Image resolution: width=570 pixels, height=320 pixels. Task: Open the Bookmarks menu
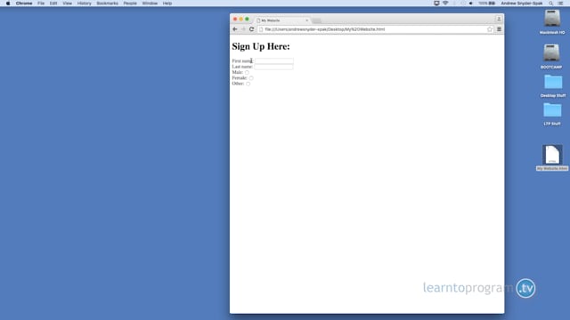pos(107,4)
